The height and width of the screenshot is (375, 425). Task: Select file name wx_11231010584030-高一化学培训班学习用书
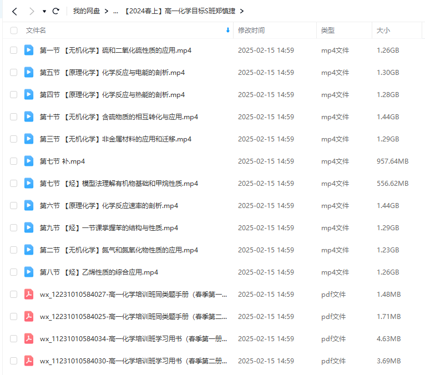click(133, 361)
